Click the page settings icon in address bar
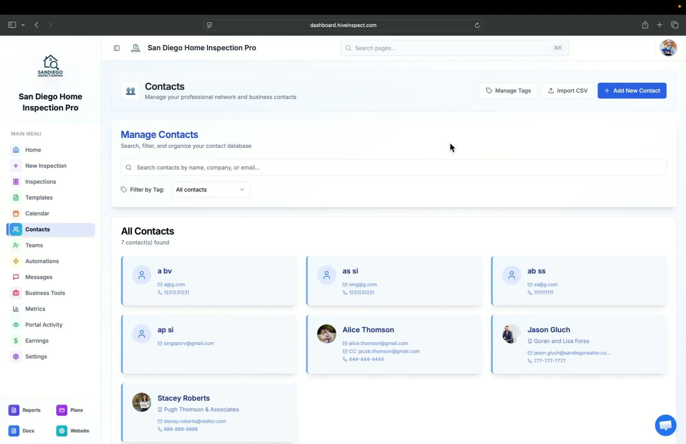The image size is (686, 444). [209, 25]
